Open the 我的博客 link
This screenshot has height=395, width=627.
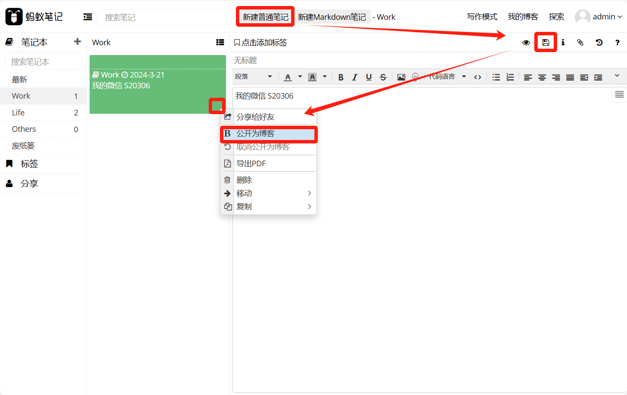click(x=523, y=17)
